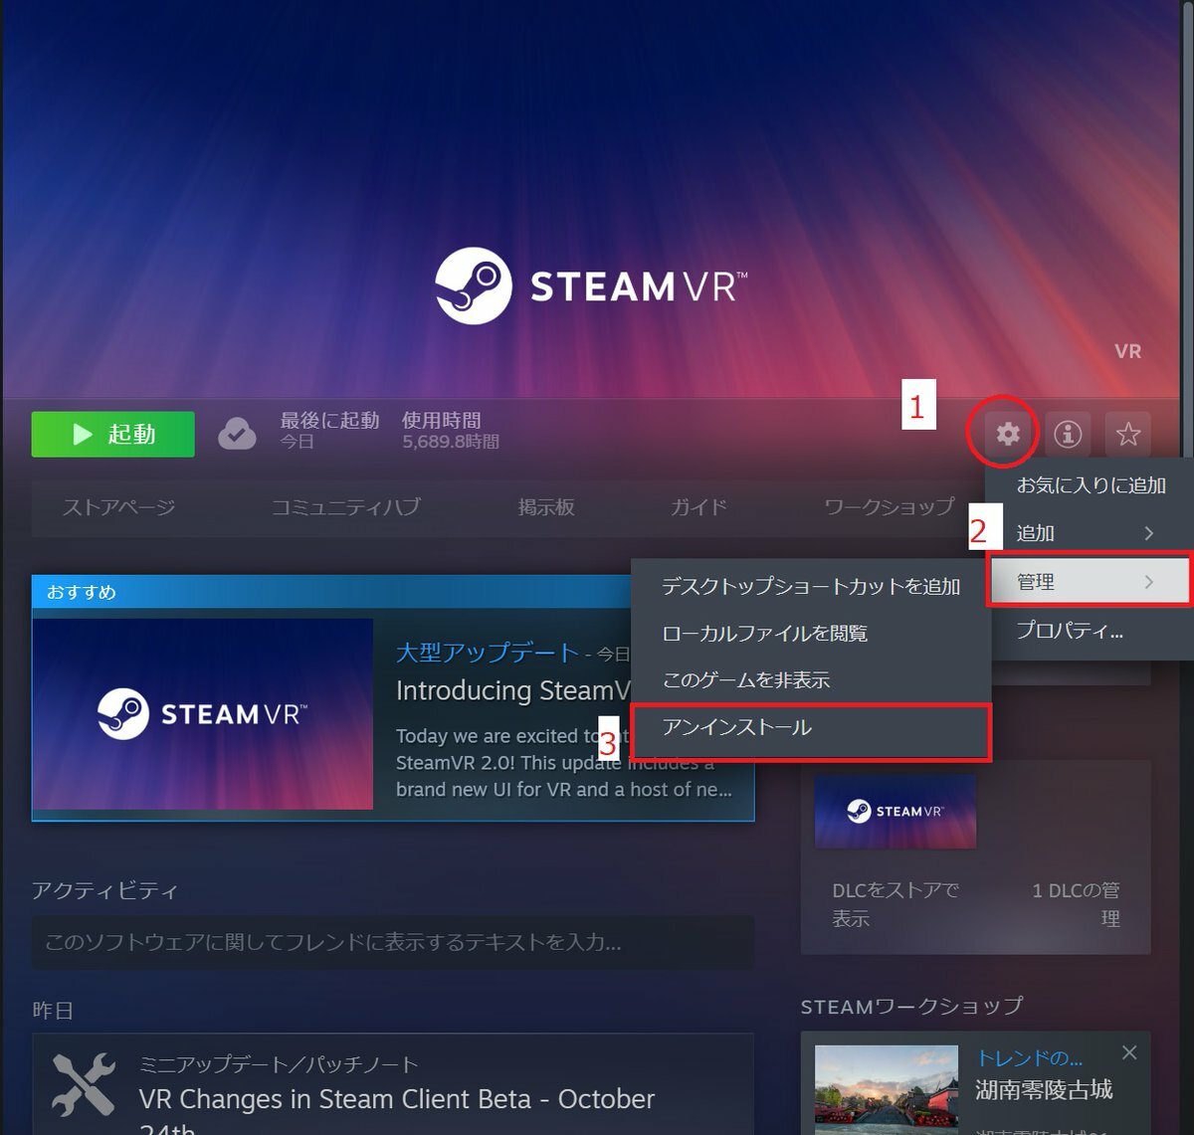Click the 湖南零陵古城 title text
This screenshot has height=1135, width=1194.
(x=1044, y=1090)
